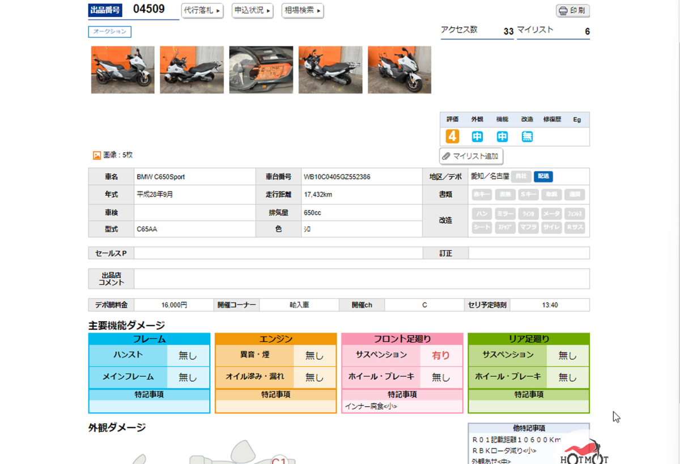Click the 出品店コメント field

coord(362,279)
